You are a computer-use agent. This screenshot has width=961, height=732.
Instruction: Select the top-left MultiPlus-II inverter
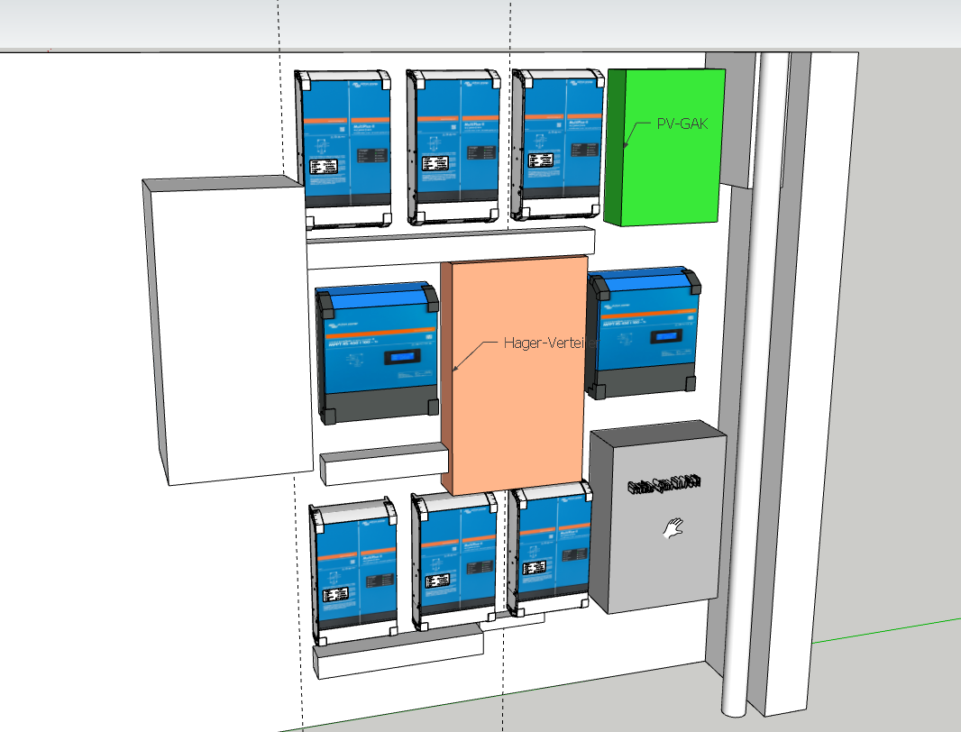pyautogui.click(x=346, y=149)
